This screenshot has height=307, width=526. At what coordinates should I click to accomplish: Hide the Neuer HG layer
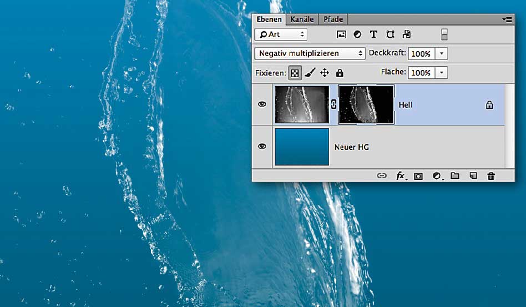point(262,147)
